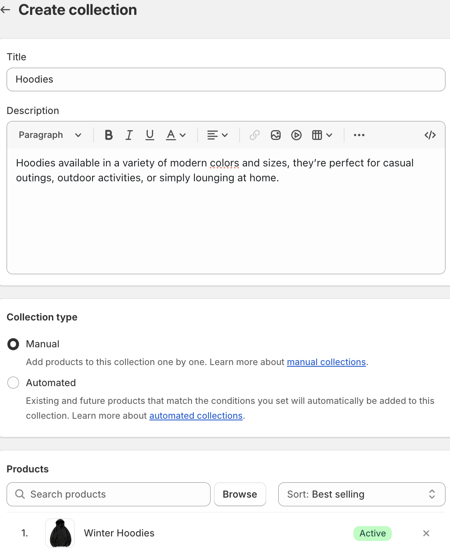Screen dimensions: 450x555
Task: Toggle italic formatting in description toolbar
Action: 129,135
